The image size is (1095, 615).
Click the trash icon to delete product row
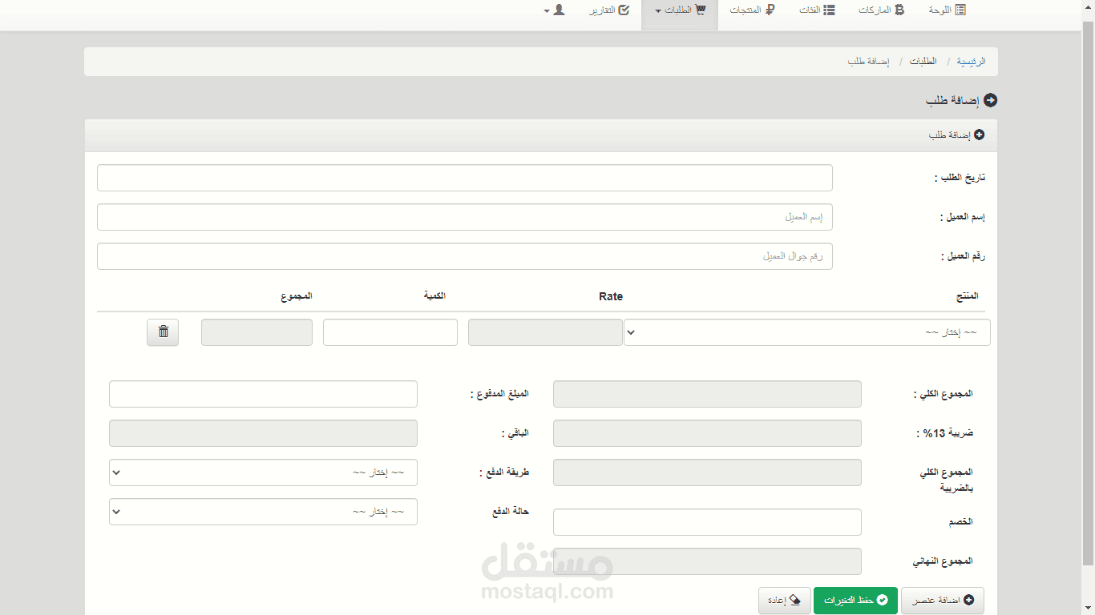click(163, 332)
